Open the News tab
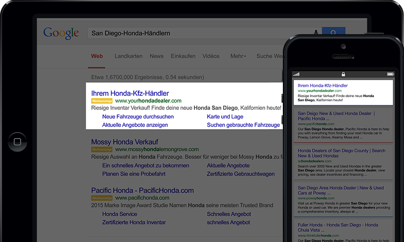404x242 pixels. pyautogui.click(x=157, y=56)
